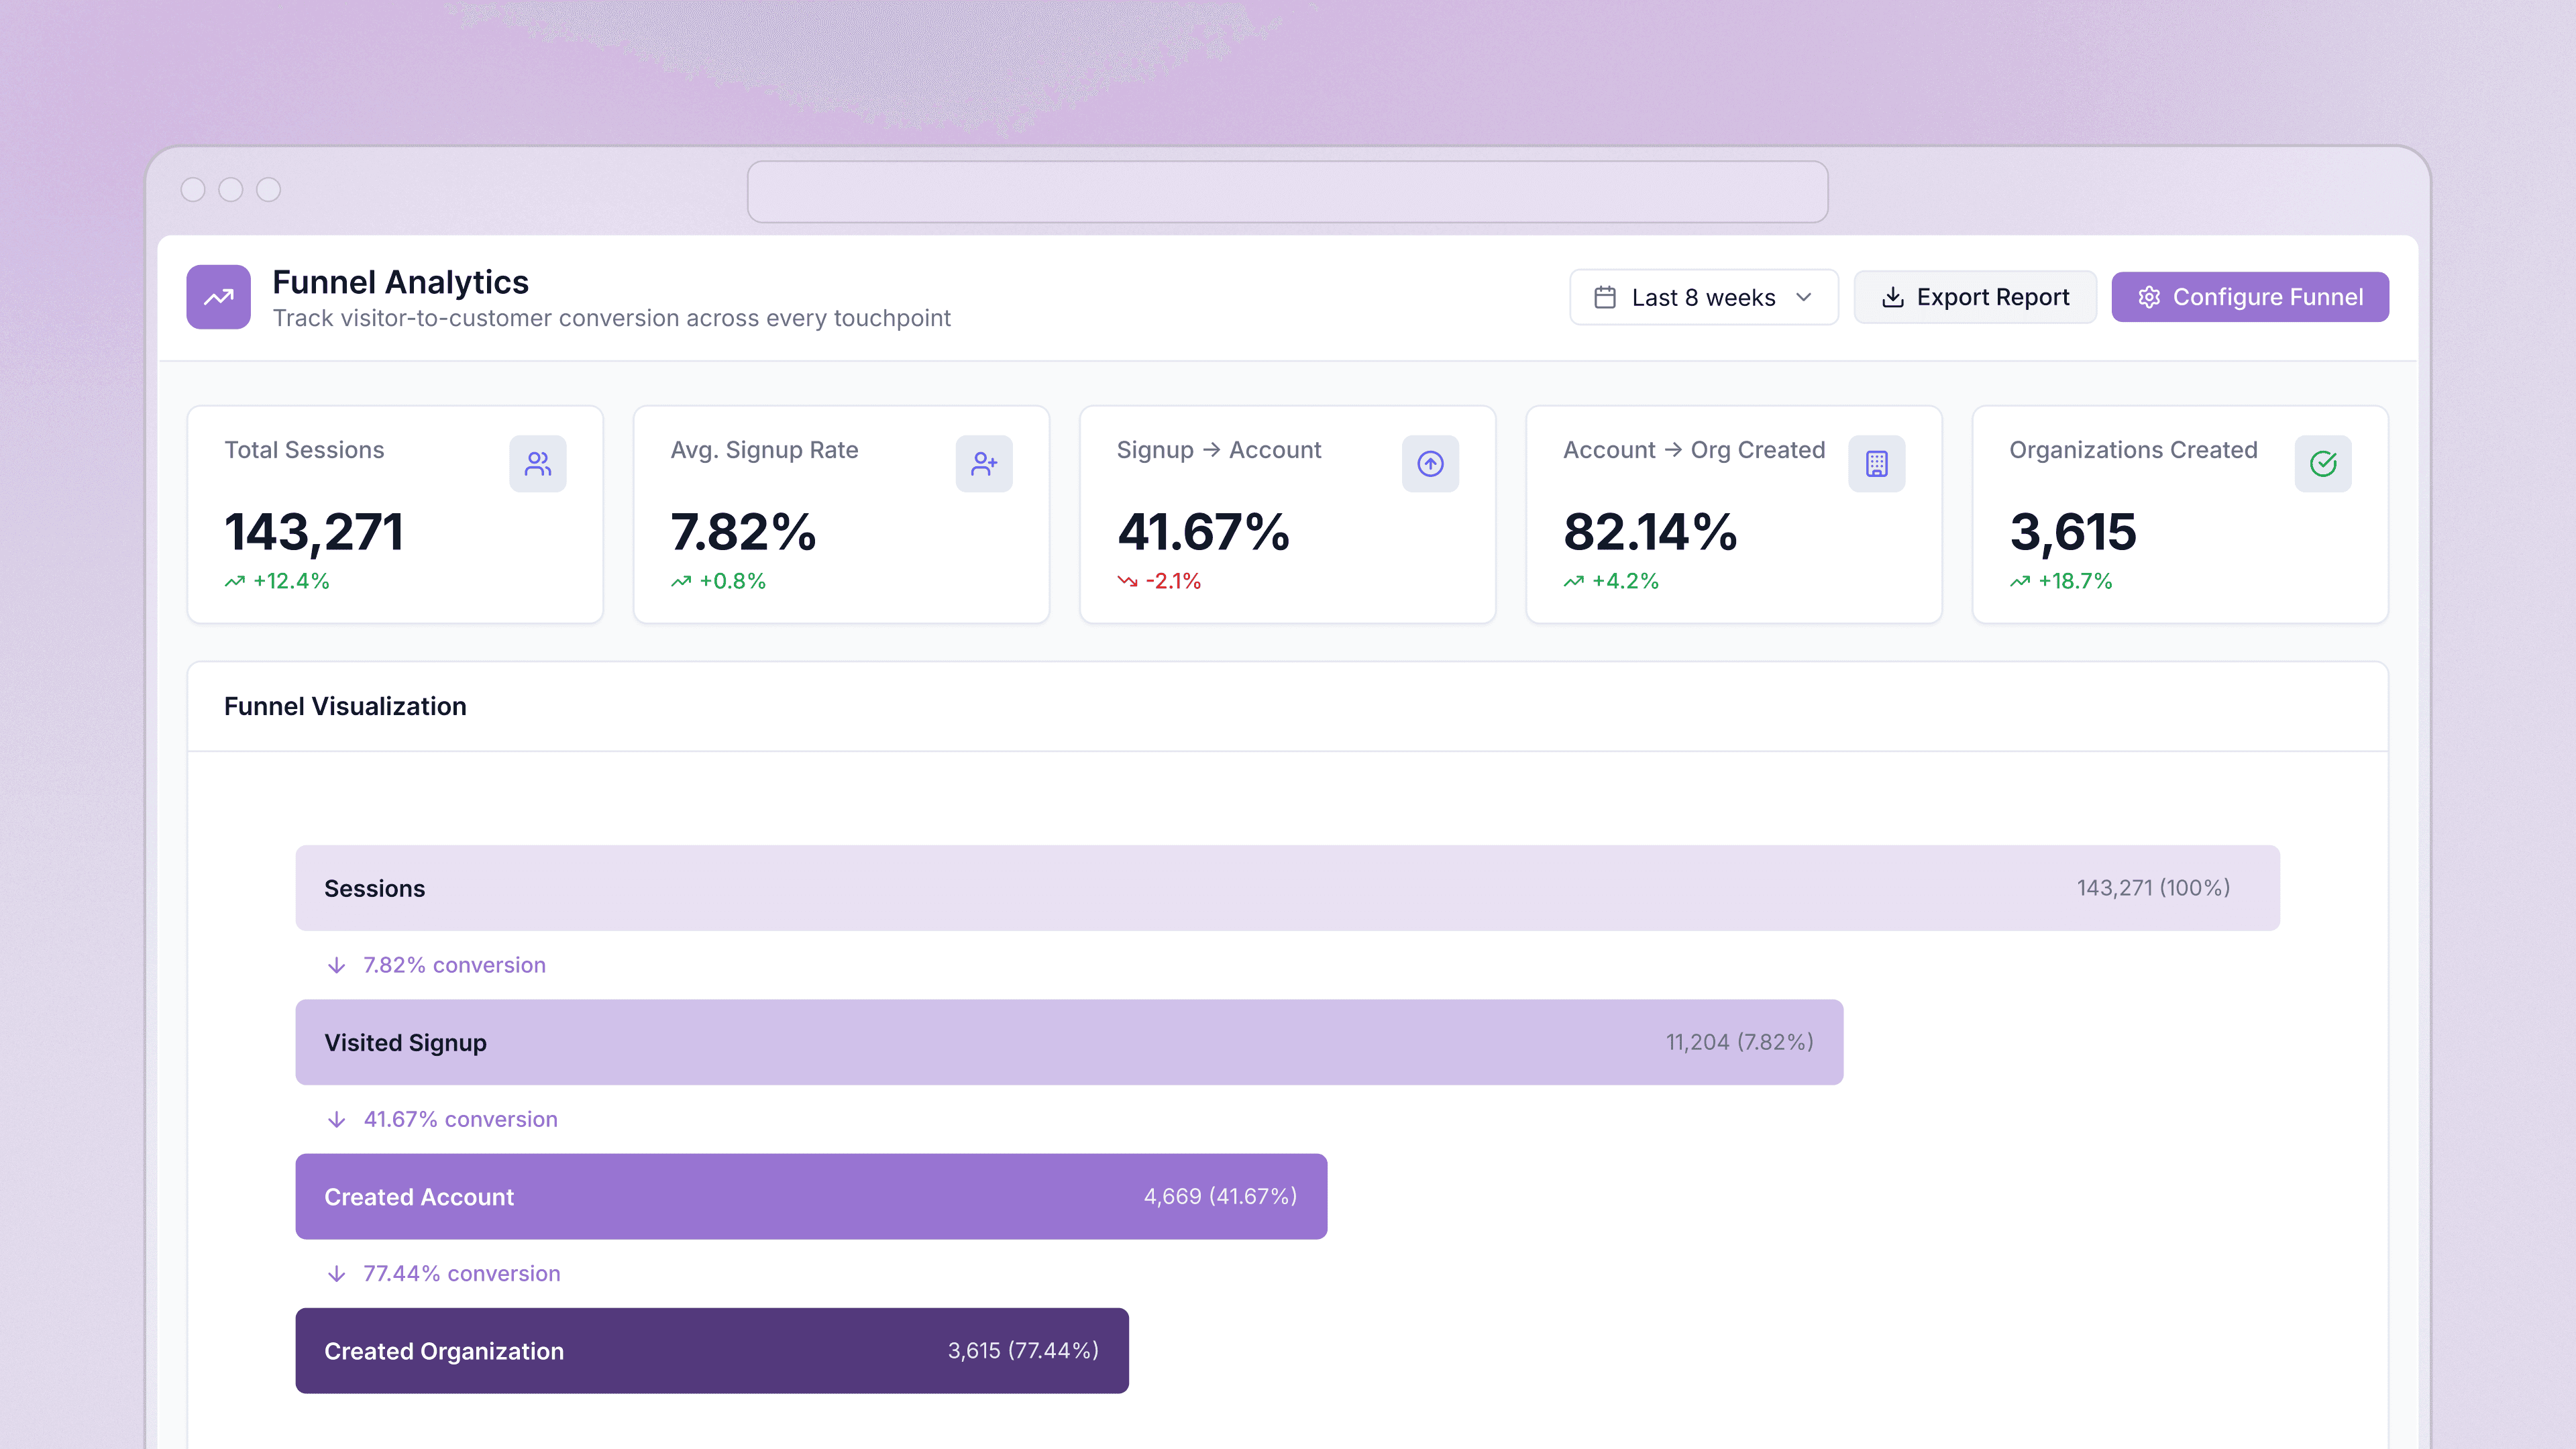Click the Total Sessions card label
The image size is (2576, 1449).
304,450
